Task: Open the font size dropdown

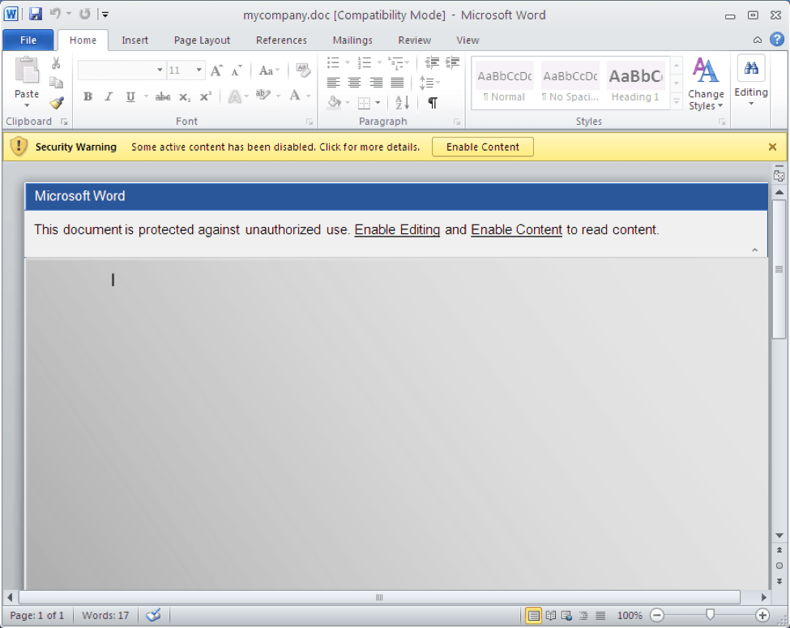Action: (x=199, y=70)
